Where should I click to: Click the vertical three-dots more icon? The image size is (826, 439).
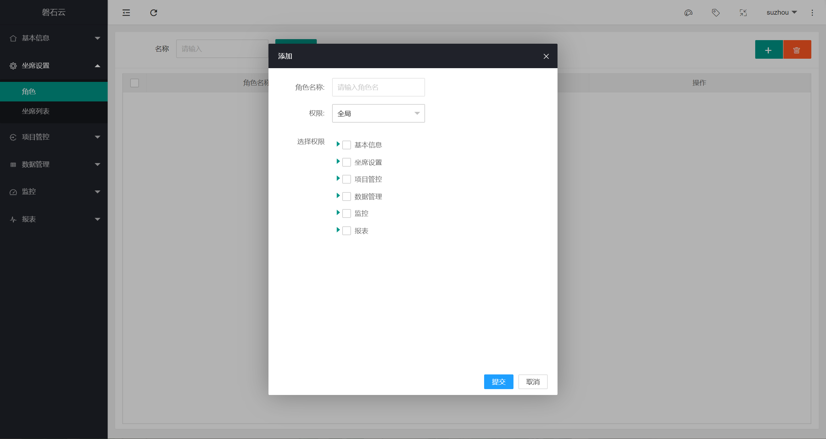click(x=812, y=13)
